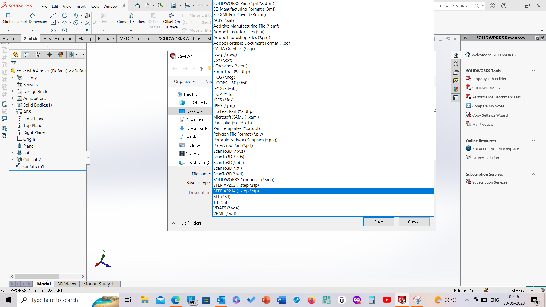
Task: Click the Spline sketch tool icon
Action: coord(76,15)
